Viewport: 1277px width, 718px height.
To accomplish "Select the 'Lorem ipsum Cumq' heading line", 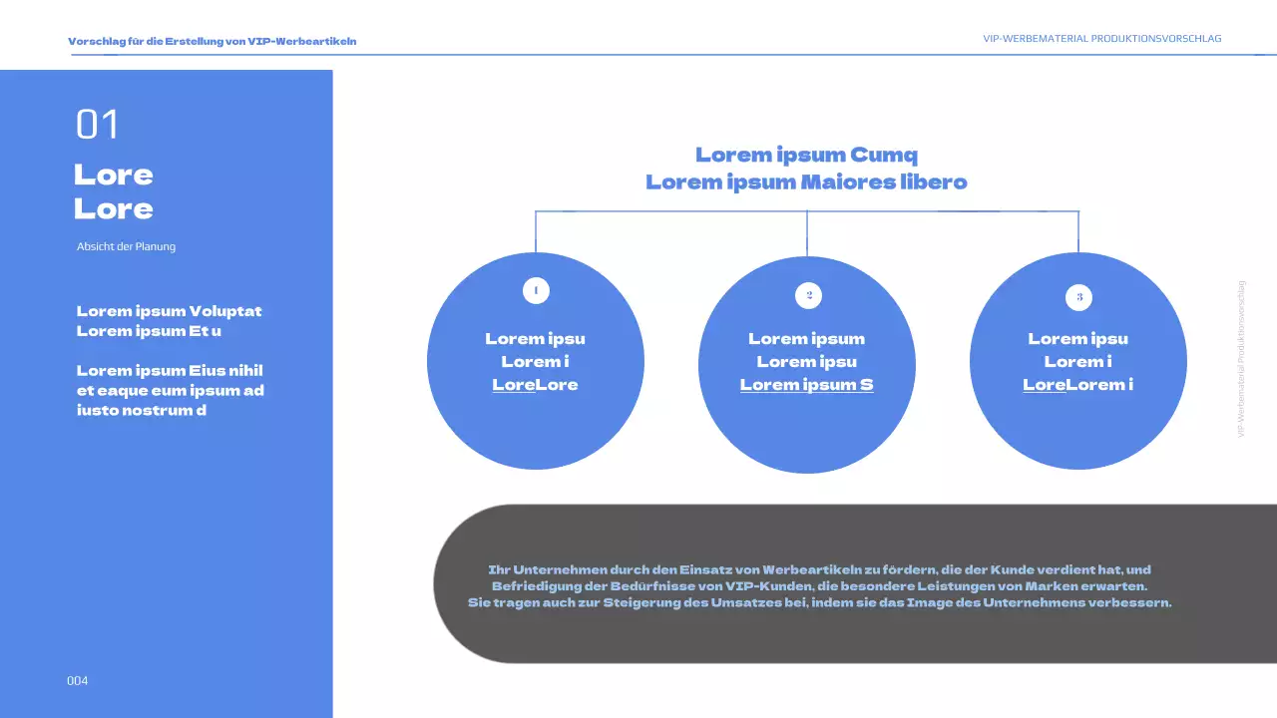I will tap(806, 155).
